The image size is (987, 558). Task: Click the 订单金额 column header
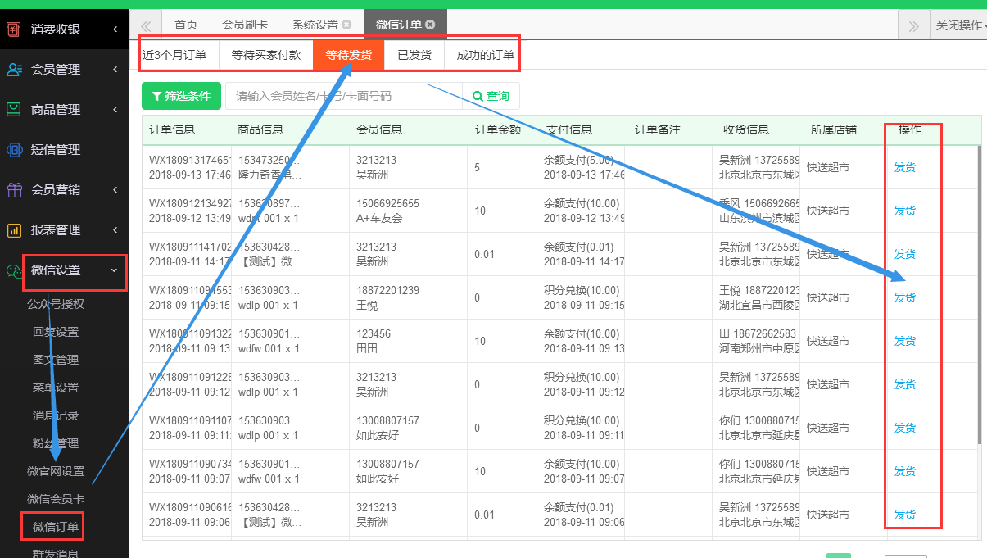click(x=498, y=129)
